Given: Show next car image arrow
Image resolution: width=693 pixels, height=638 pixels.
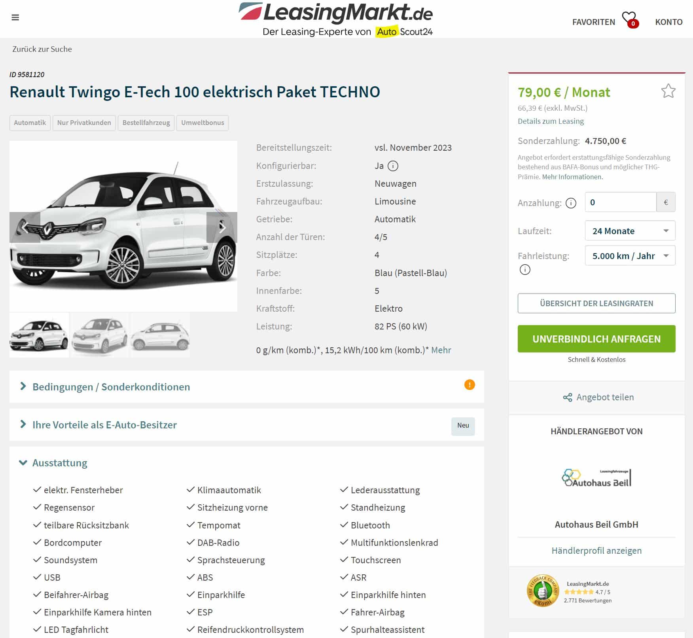Looking at the screenshot, I should click(222, 227).
